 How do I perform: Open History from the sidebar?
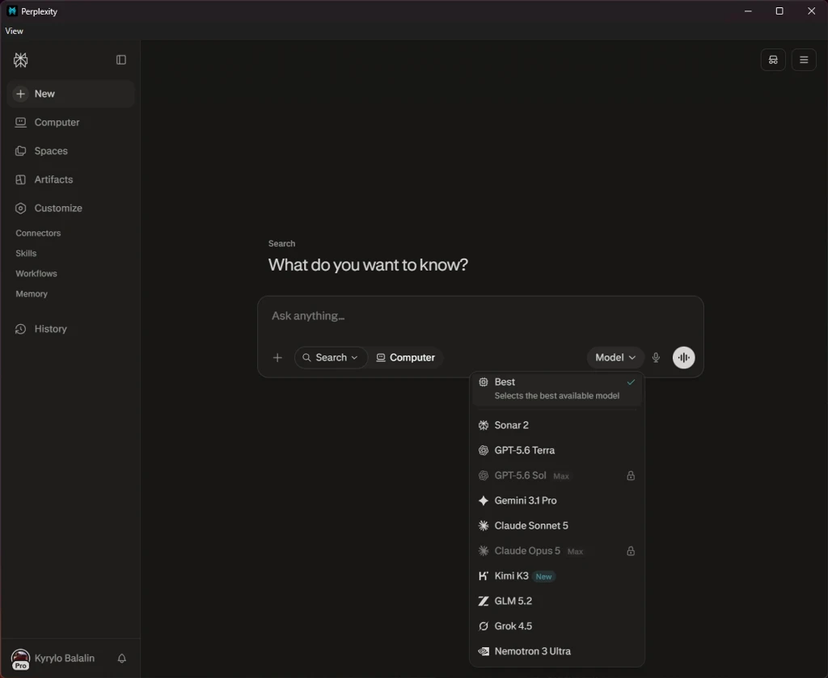(71, 329)
